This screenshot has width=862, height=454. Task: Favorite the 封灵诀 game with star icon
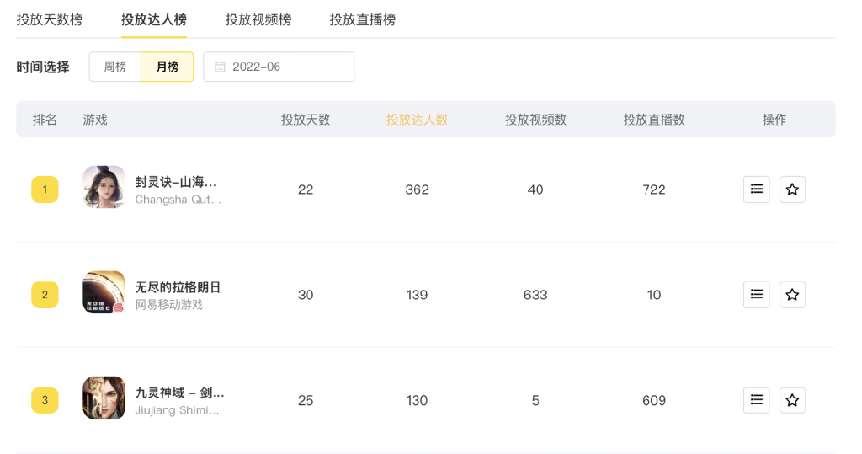[x=792, y=190]
